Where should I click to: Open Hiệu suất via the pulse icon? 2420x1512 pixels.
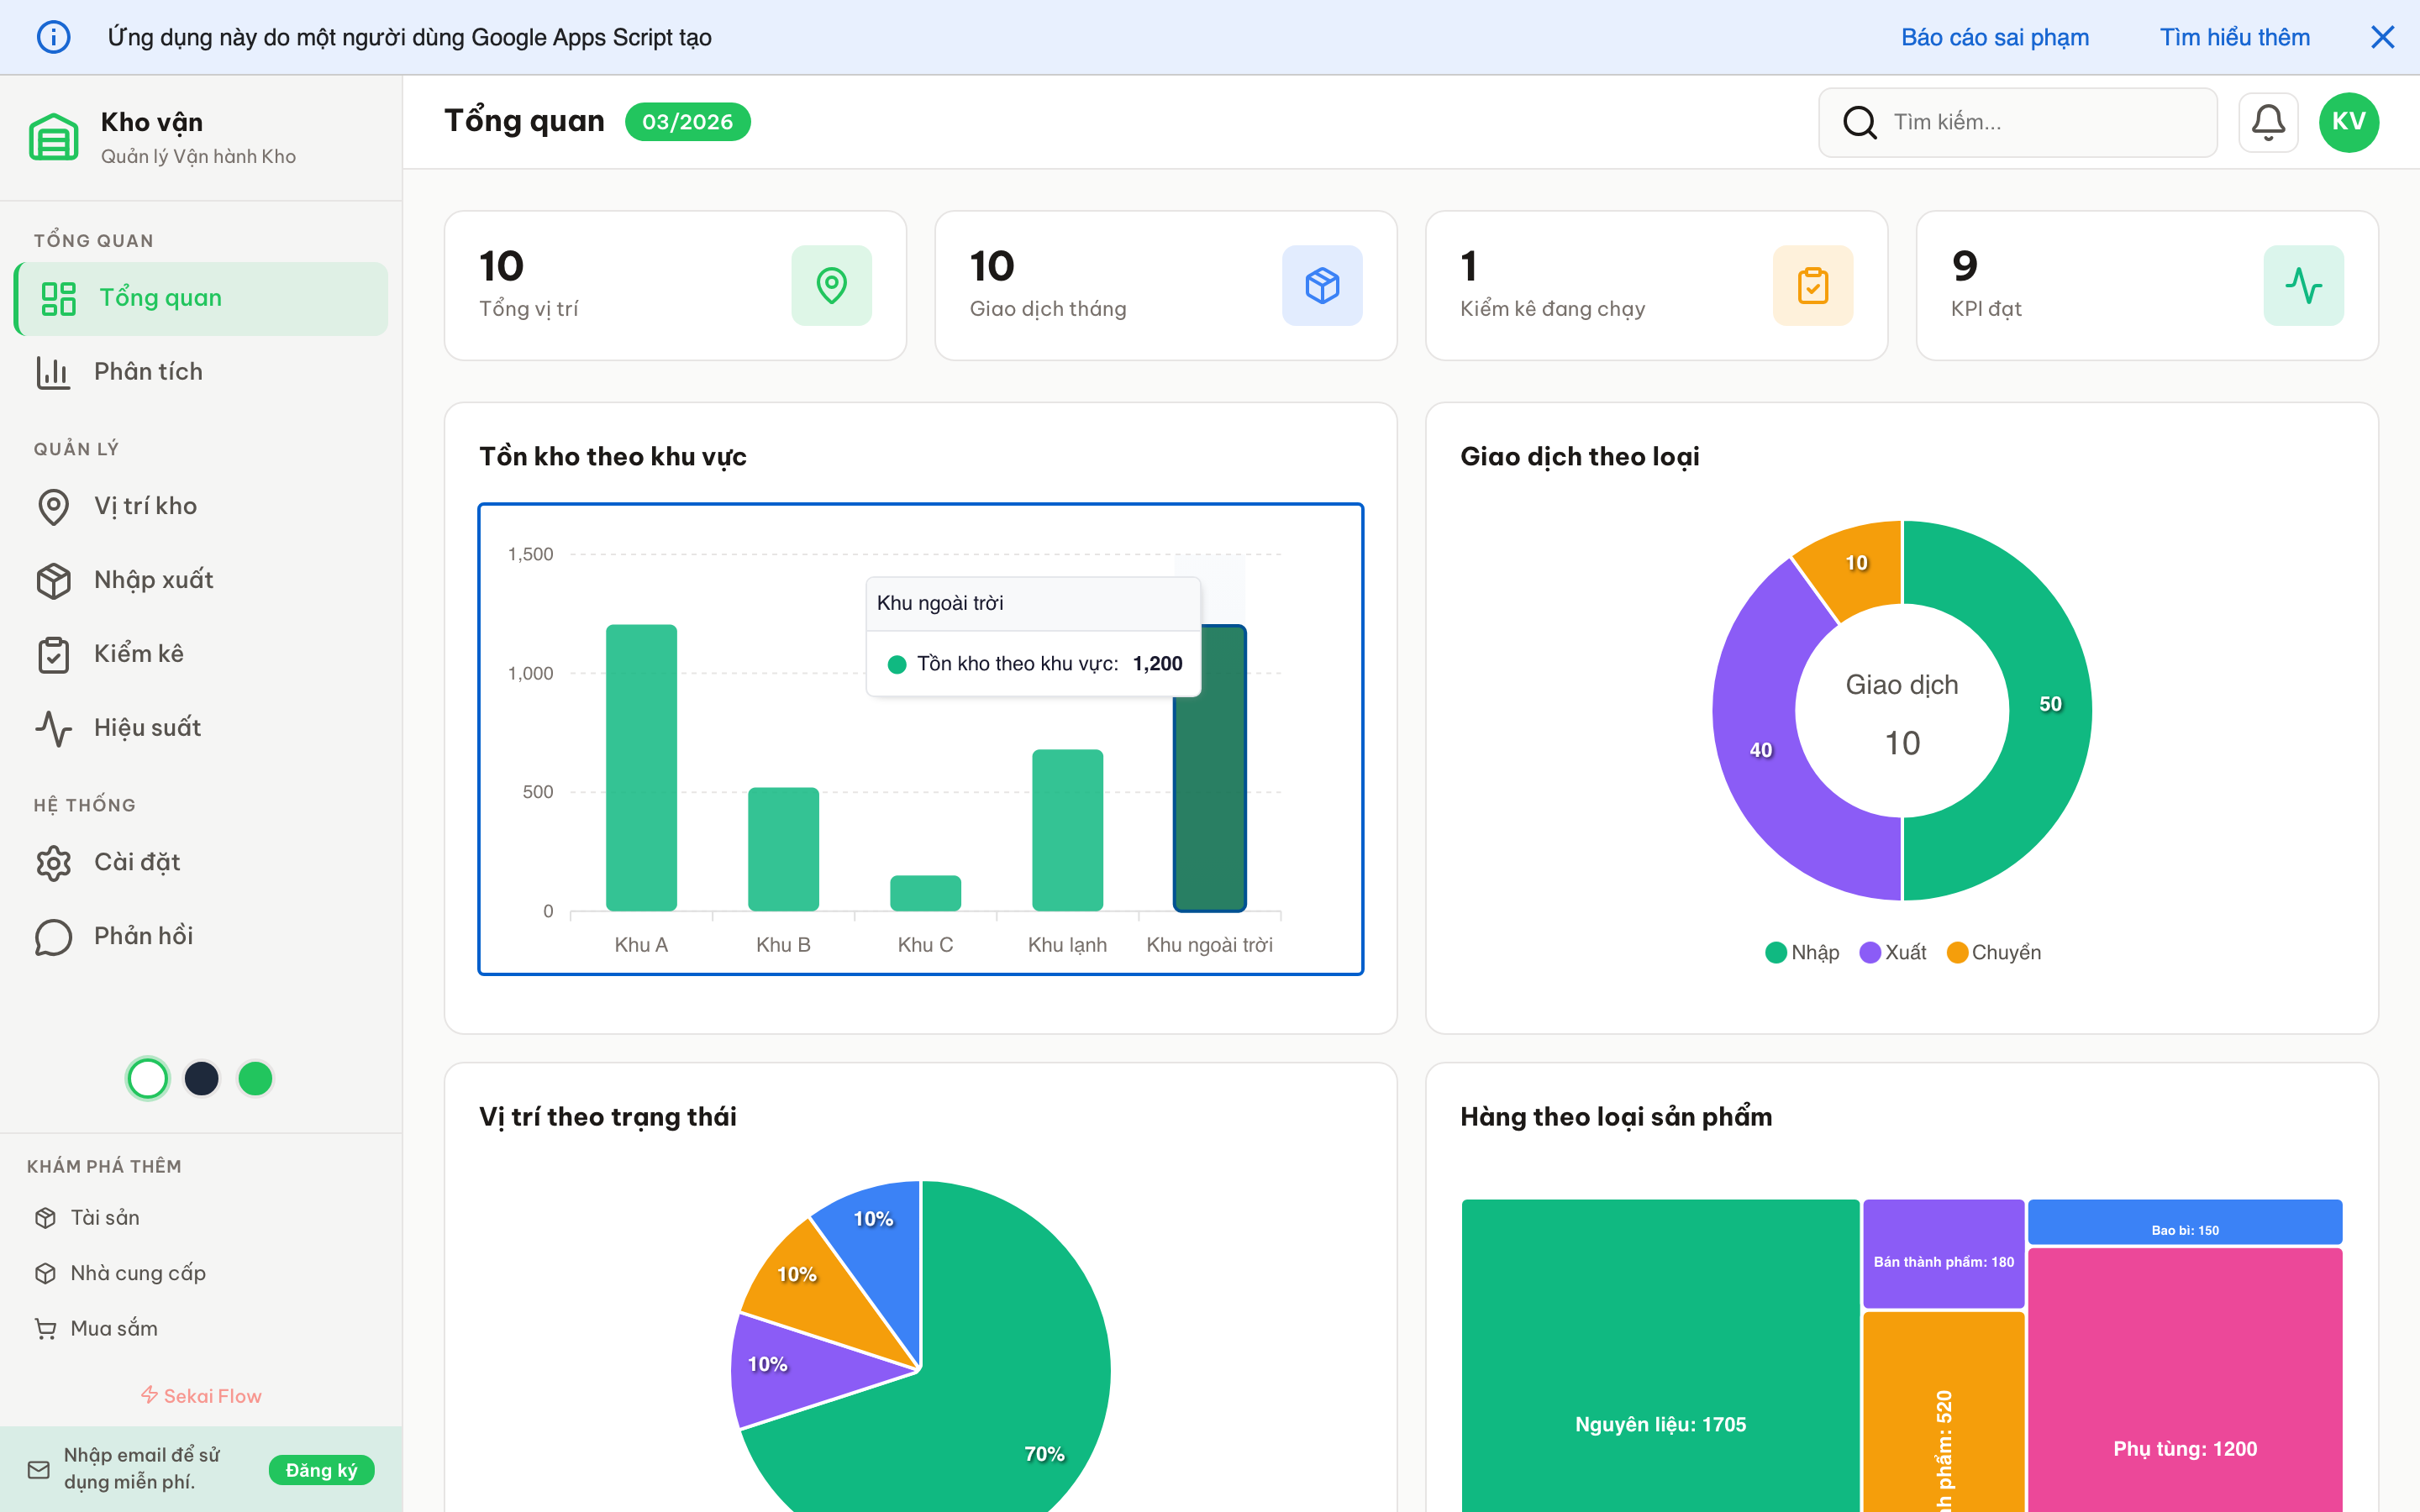pos(53,727)
